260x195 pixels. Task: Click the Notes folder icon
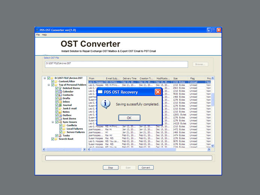[x=60, y=112]
